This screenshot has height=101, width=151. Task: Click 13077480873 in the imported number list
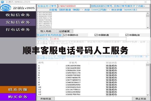[x=44, y=23]
